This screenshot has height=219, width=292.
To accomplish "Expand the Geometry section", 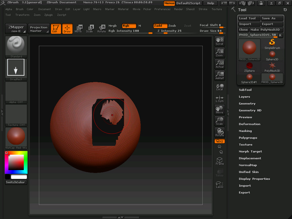I will (x=247, y=104).
